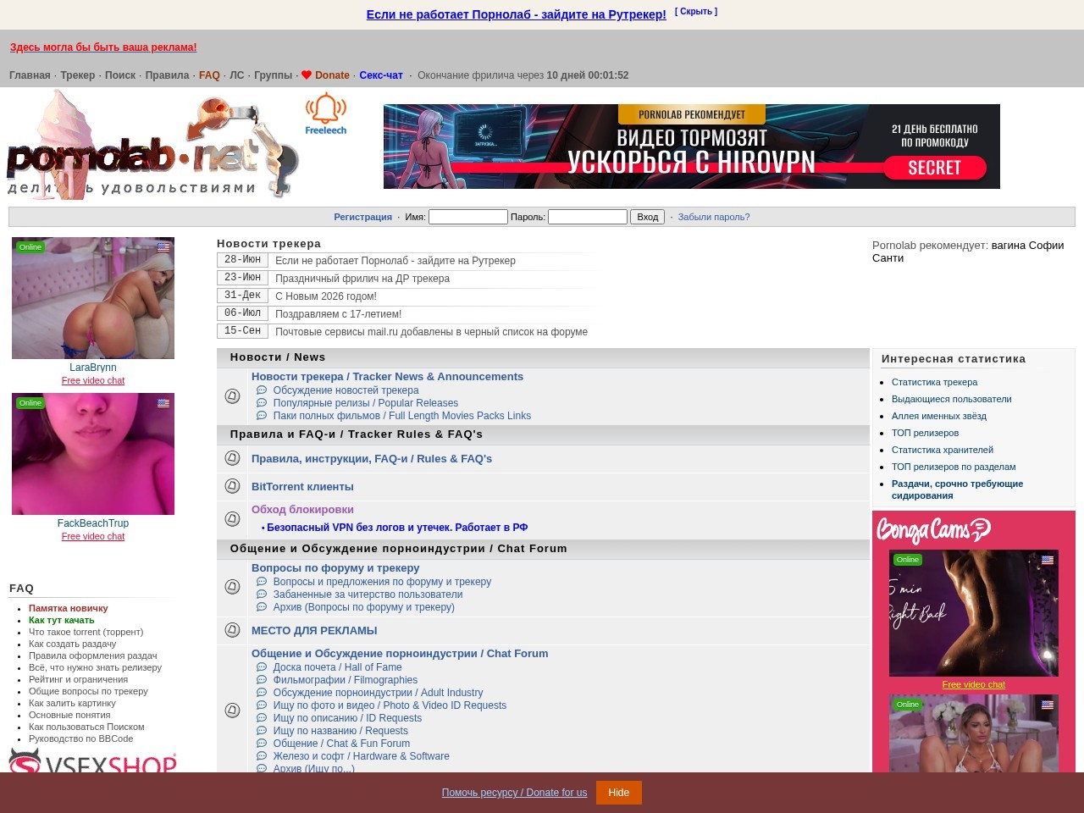Screen dimensions: 1084x813
Task: Open Правила in the top navigation
Action: pyautogui.click(x=167, y=75)
